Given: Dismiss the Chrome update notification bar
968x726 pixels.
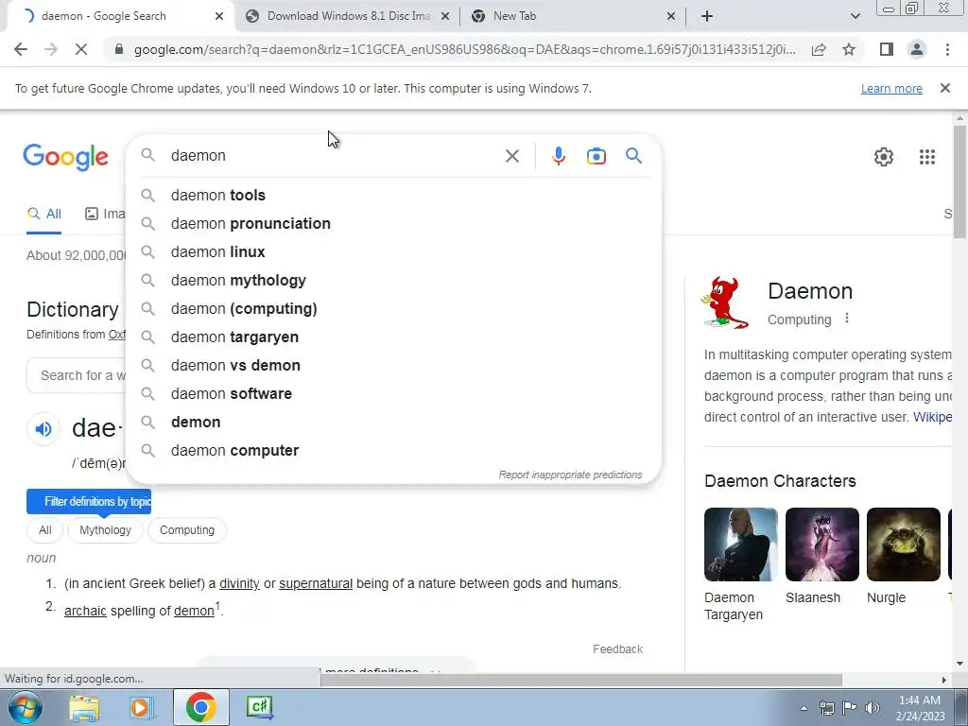Looking at the screenshot, I should point(944,88).
